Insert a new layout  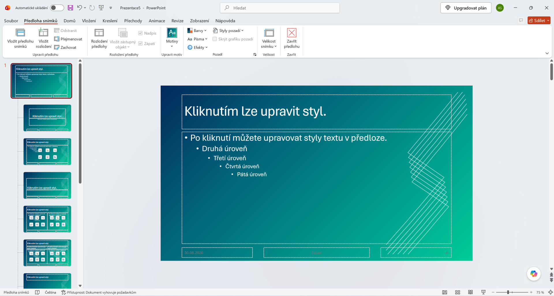tap(44, 38)
